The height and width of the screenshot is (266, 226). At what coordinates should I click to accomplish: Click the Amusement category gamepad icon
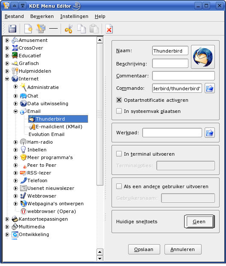tap(15, 40)
